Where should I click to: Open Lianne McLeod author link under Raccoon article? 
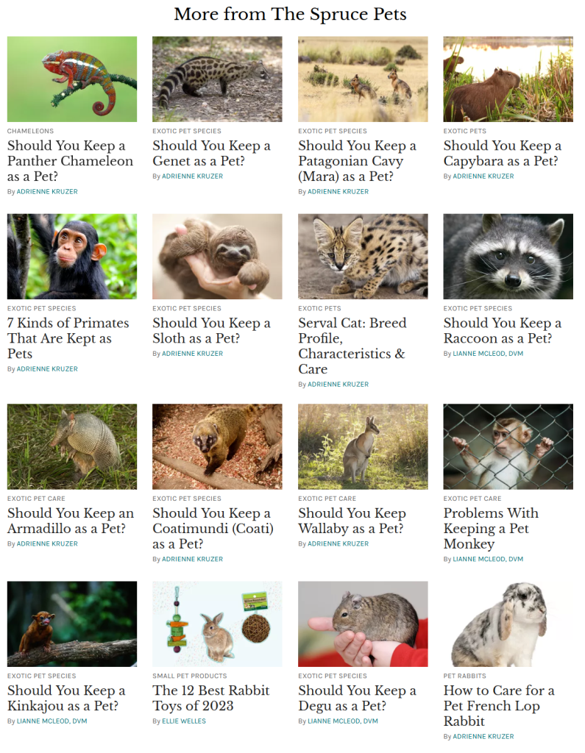[x=488, y=354]
